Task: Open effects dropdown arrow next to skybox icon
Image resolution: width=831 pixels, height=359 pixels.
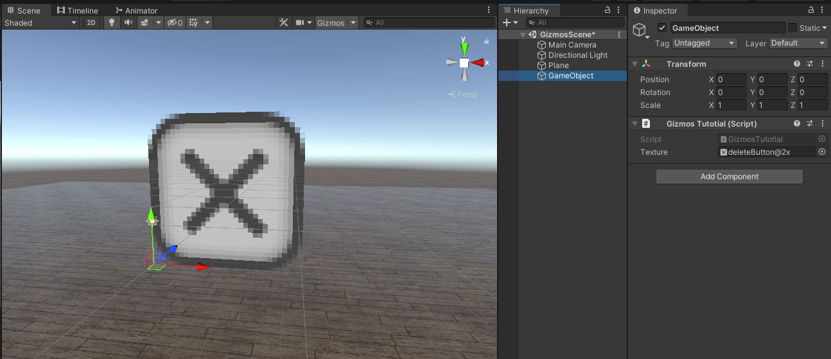Action: click(x=159, y=22)
